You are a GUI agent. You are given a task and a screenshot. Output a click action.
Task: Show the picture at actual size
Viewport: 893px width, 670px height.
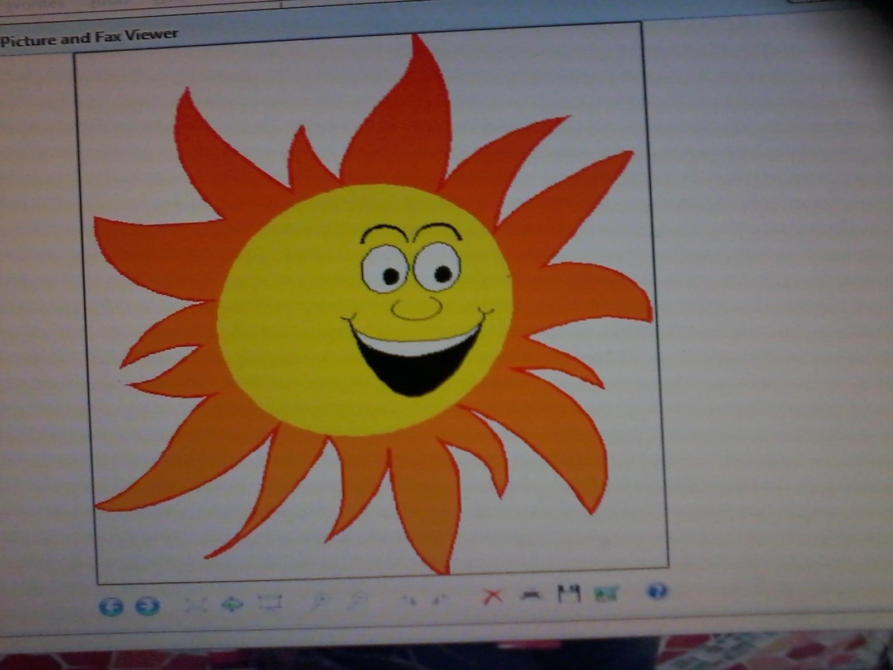232,604
